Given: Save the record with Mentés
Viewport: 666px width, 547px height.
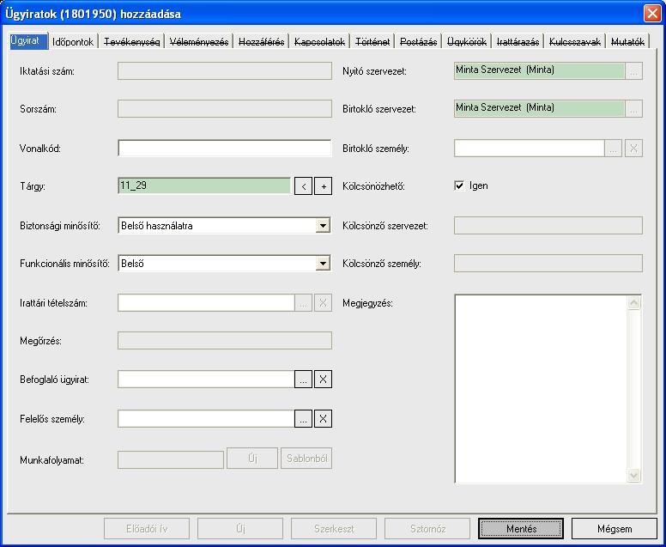Looking at the screenshot, I should (521, 529).
